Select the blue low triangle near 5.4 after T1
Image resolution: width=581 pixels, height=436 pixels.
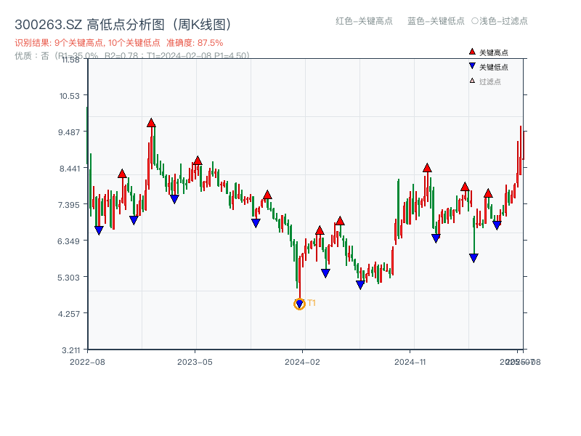325,273
